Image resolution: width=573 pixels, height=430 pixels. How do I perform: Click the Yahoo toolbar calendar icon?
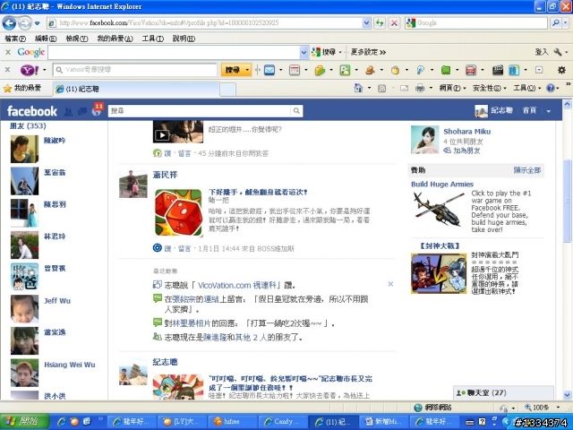(x=295, y=70)
